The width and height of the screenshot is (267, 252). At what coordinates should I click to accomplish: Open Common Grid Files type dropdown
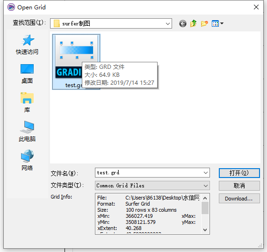pyautogui.click(x=152, y=185)
